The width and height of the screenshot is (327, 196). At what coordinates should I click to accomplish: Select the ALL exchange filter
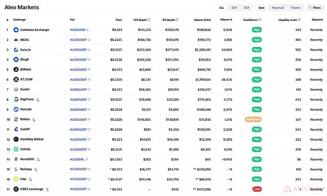(221, 8)
